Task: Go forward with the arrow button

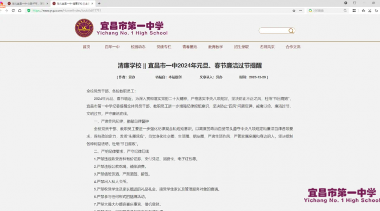Action: coord(7,11)
